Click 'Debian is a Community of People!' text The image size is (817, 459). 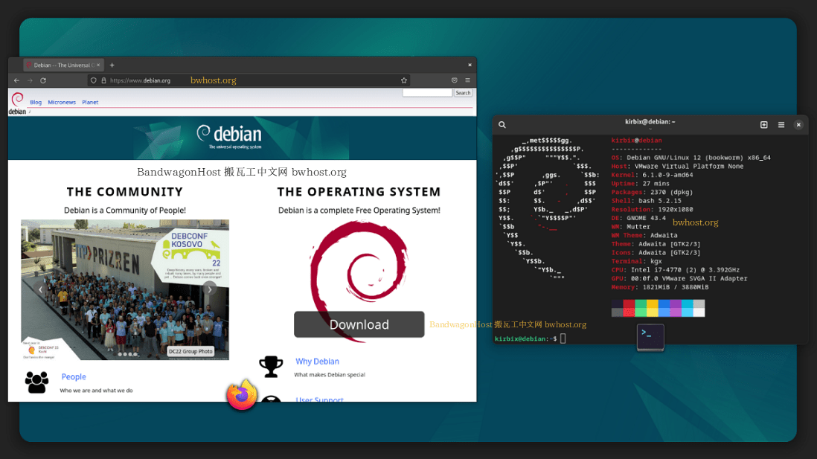(x=125, y=211)
